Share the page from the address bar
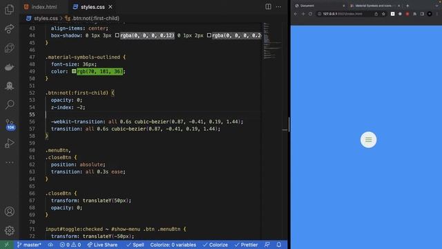Viewport: 442px width, 249px height. [x=376, y=14]
